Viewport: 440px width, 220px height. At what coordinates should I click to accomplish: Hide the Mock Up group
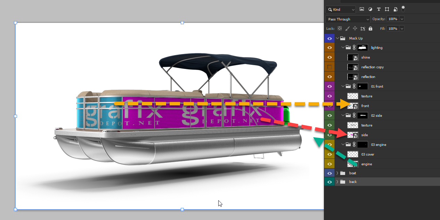click(329, 38)
